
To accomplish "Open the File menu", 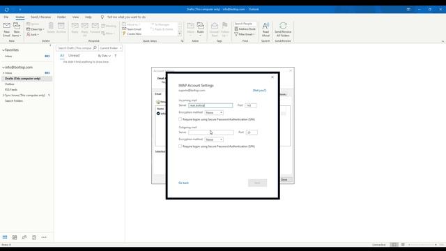I will [x=6, y=17].
